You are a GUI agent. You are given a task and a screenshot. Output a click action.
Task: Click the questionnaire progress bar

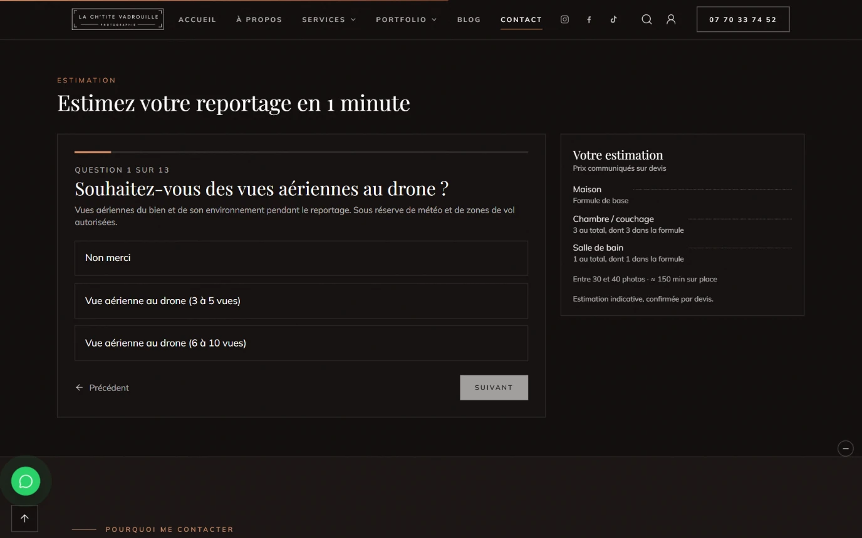[x=301, y=152]
